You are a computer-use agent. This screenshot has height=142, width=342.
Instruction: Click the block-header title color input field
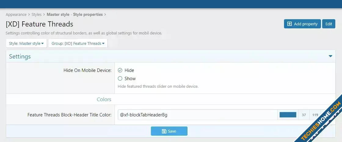pyautogui.click(x=197, y=115)
